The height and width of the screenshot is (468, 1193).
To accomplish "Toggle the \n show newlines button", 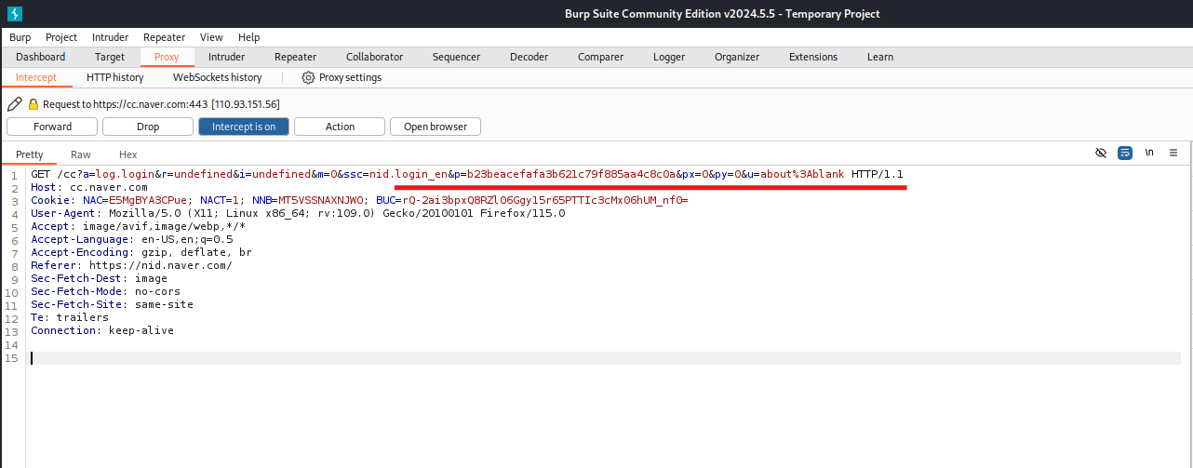I will [x=1149, y=153].
